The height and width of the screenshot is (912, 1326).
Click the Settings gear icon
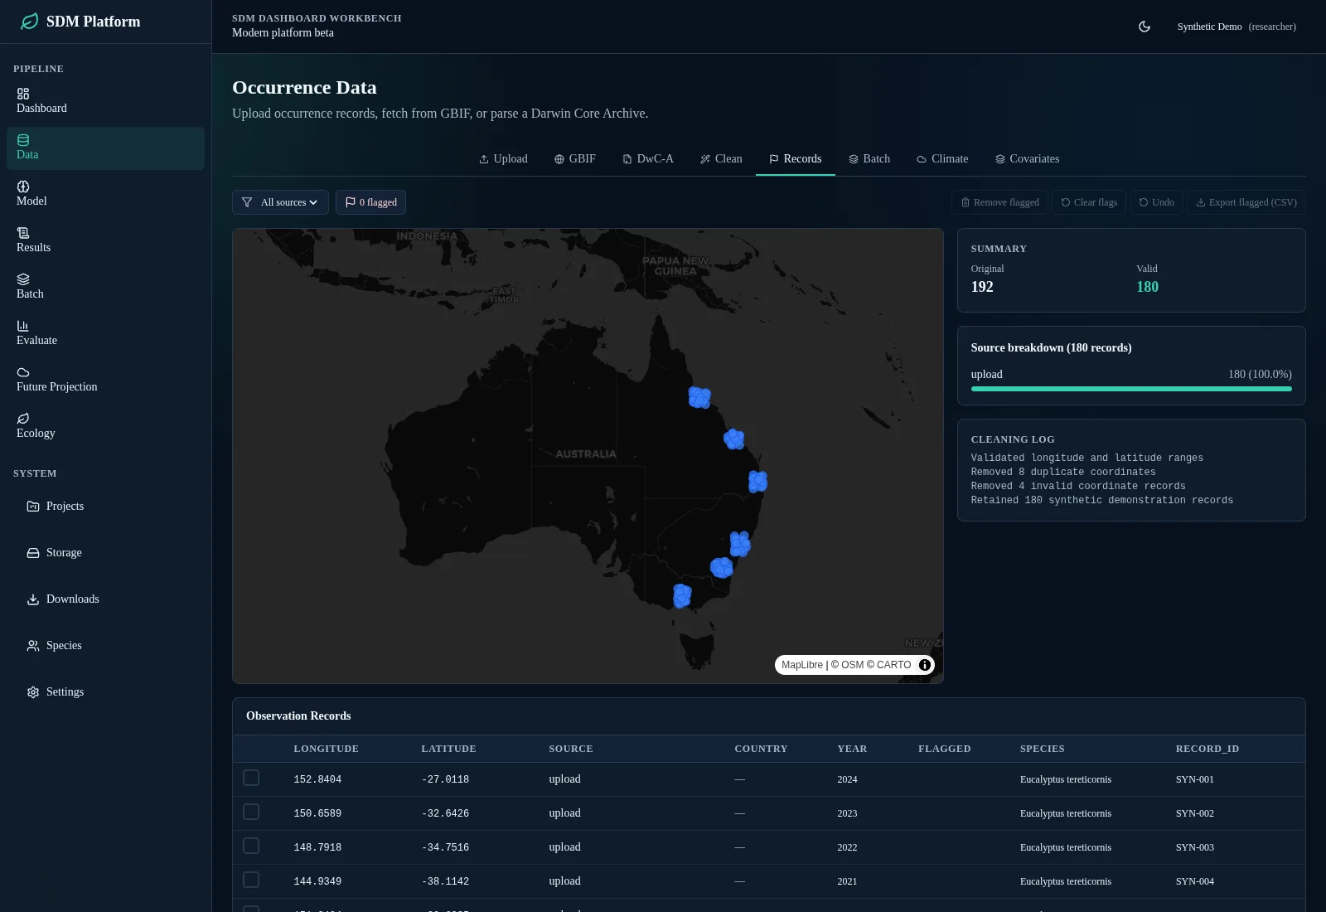[33, 692]
